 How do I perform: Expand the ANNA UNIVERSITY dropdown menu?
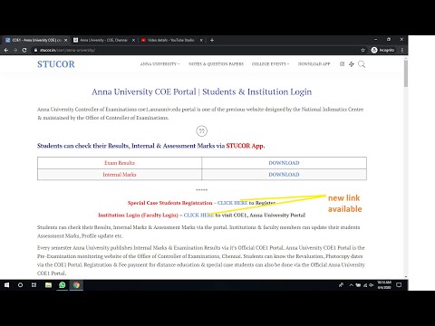click(159, 64)
